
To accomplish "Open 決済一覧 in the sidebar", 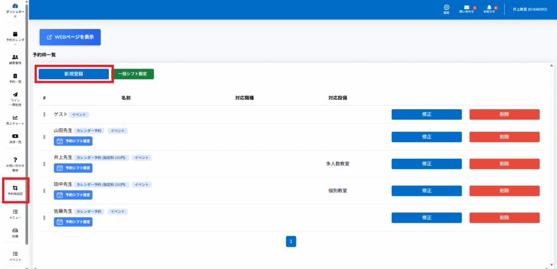I will [x=15, y=136].
